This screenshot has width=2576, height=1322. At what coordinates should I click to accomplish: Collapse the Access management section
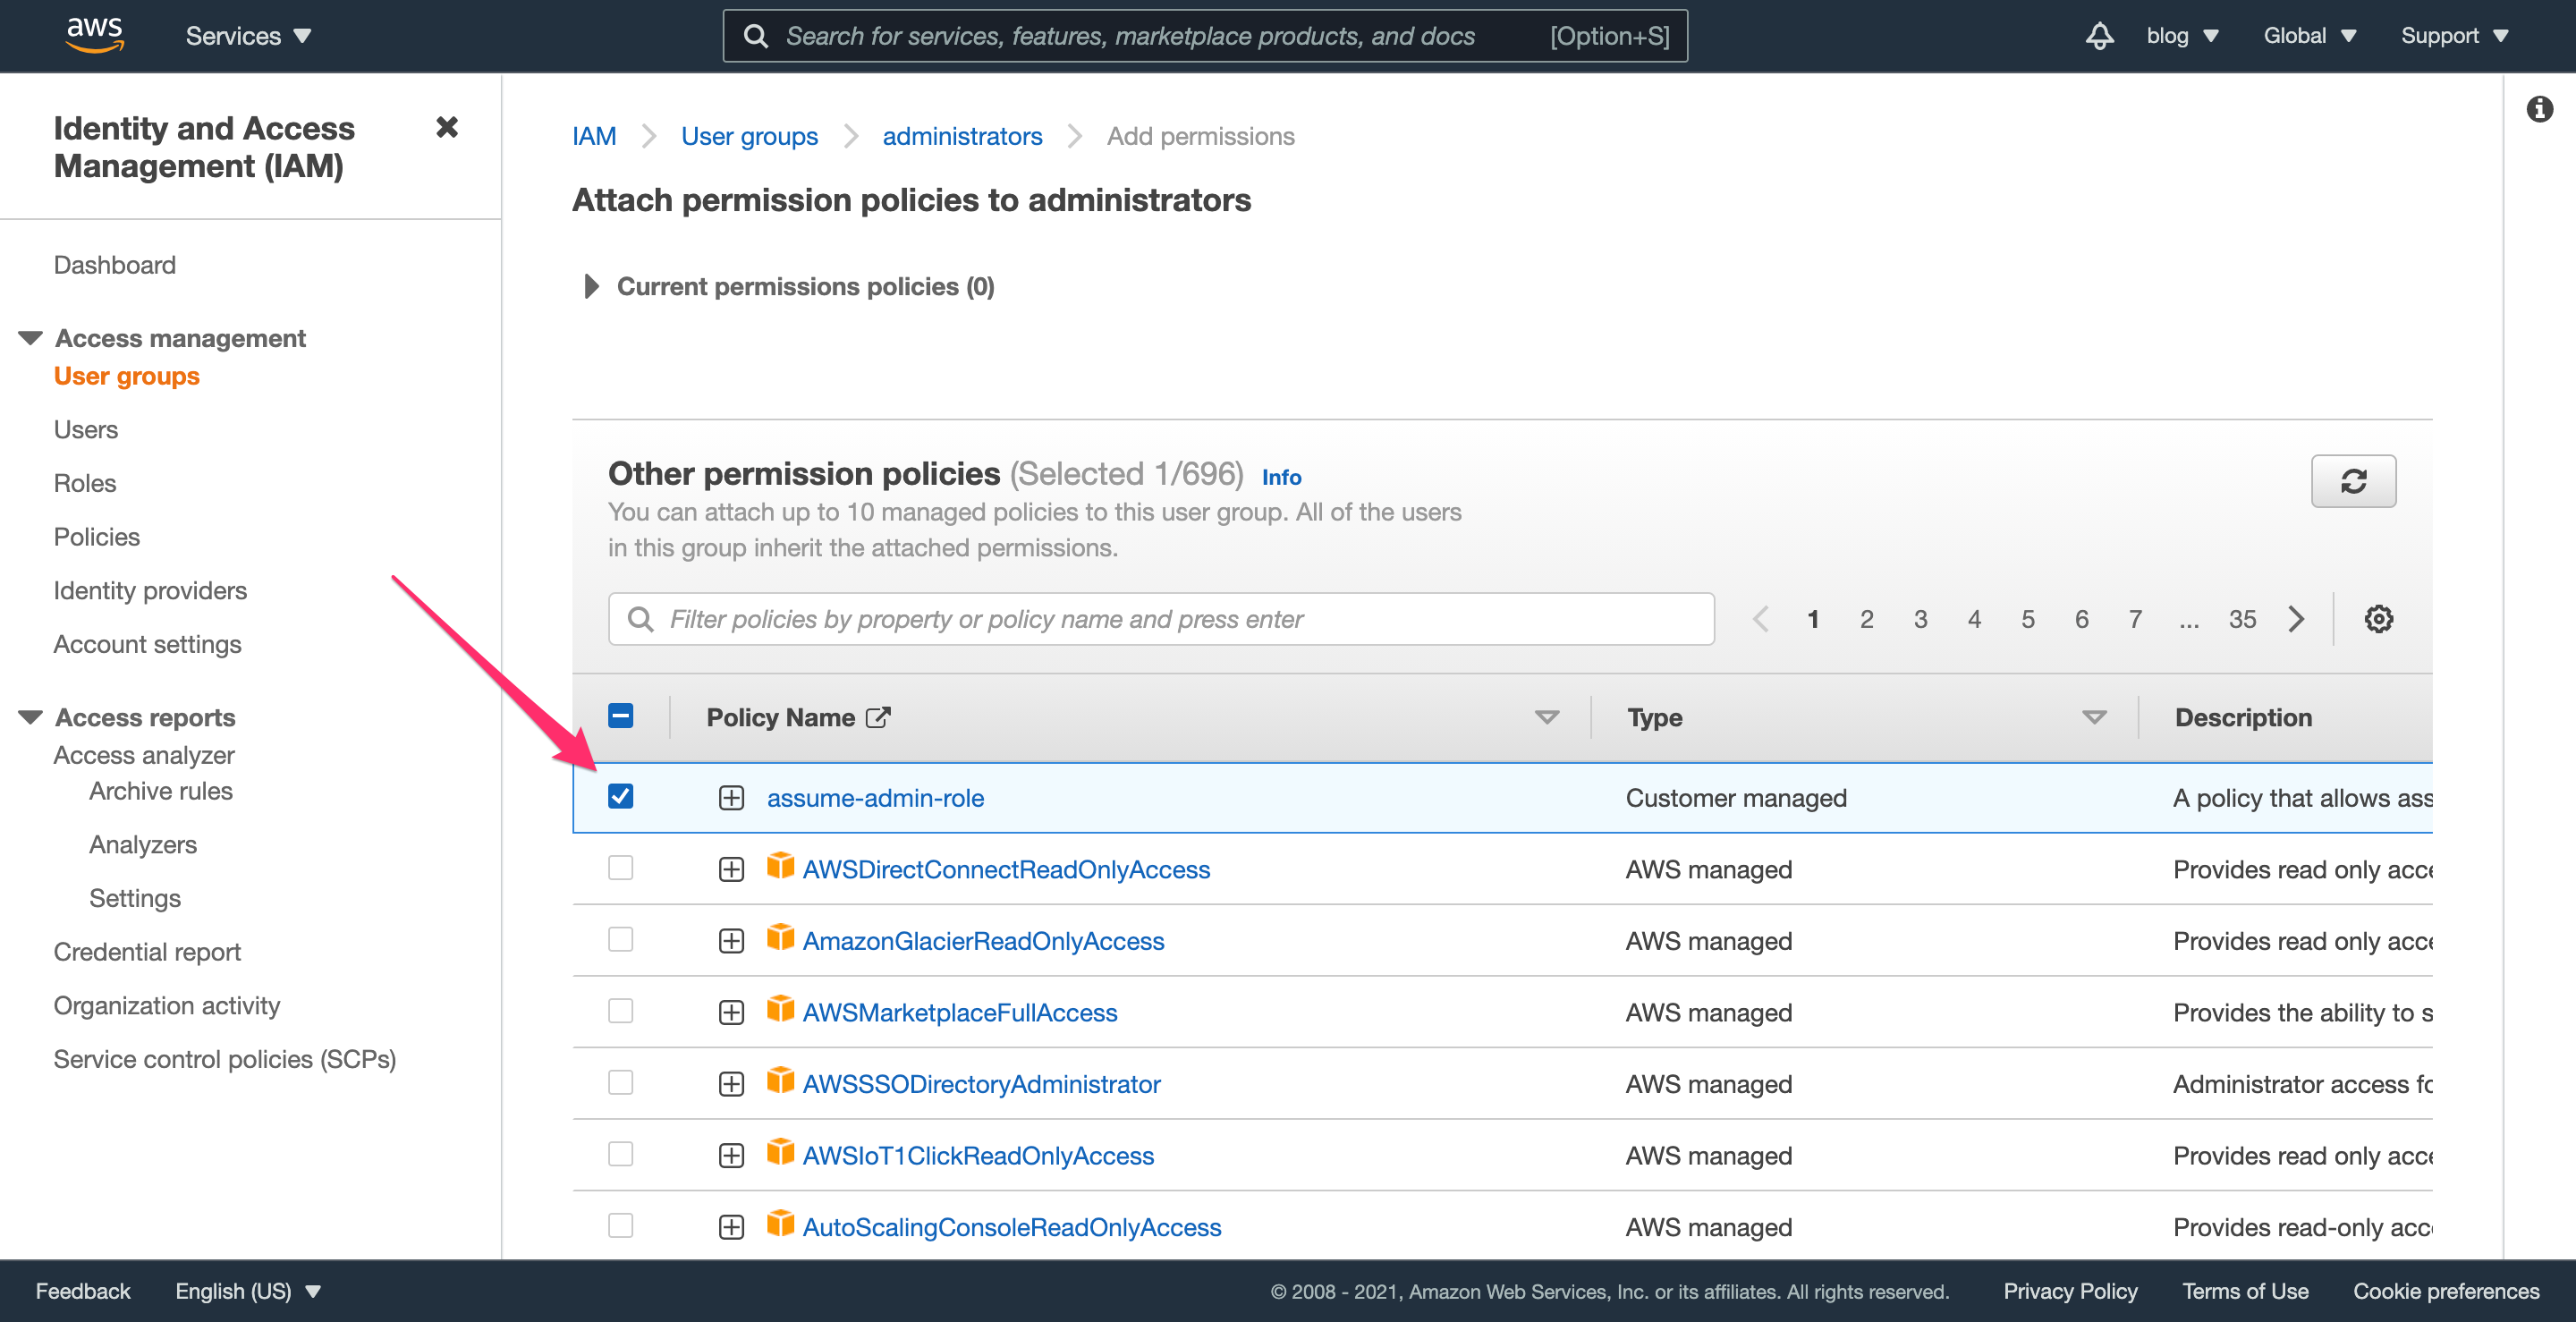pos(30,338)
